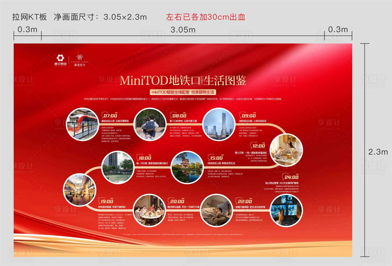Viewport: 392px width, 266px height.
Task: Click the 19:00 clock label
Action: click(x=106, y=201)
